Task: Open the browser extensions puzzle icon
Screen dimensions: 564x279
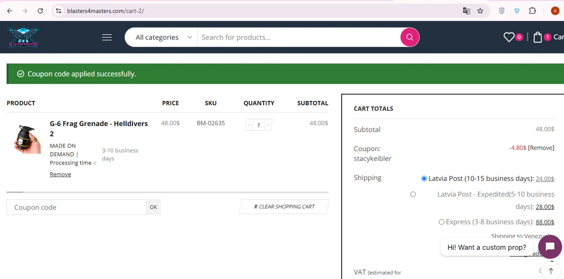Action: pos(532,11)
